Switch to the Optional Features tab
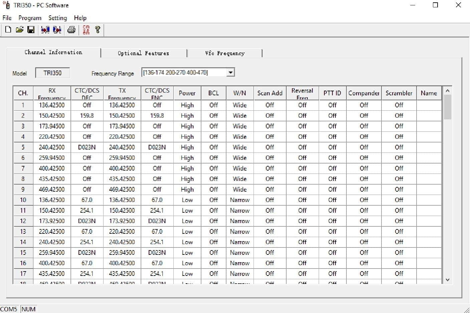 143,53
